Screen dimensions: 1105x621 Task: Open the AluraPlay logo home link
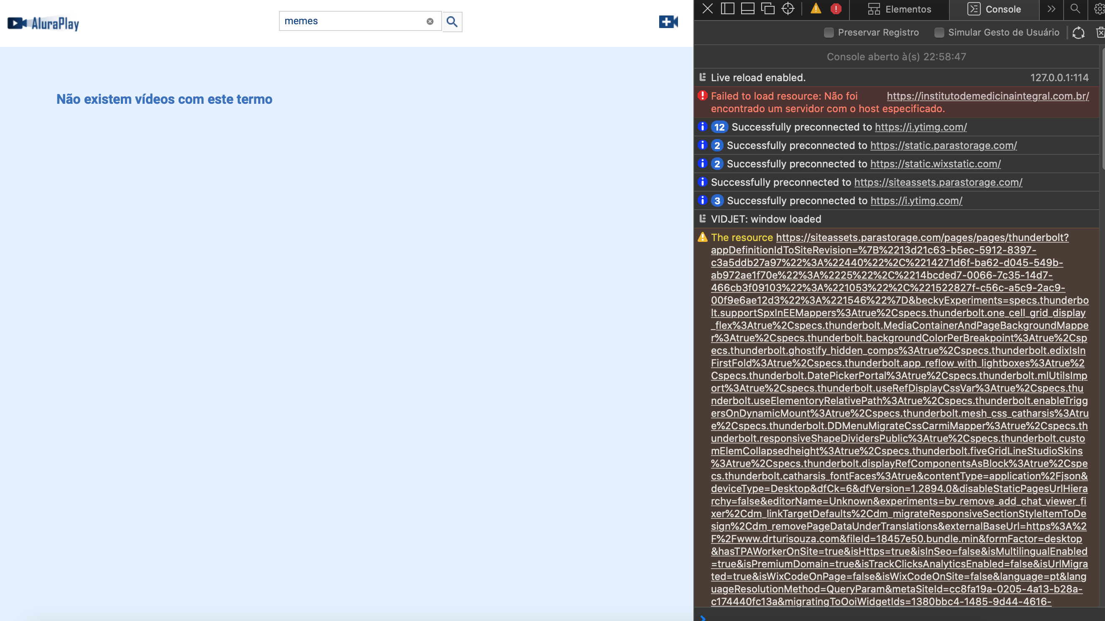(x=43, y=23)
